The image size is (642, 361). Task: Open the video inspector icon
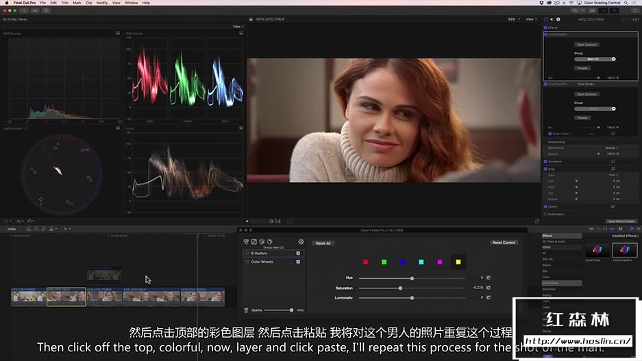click(546, 19)
